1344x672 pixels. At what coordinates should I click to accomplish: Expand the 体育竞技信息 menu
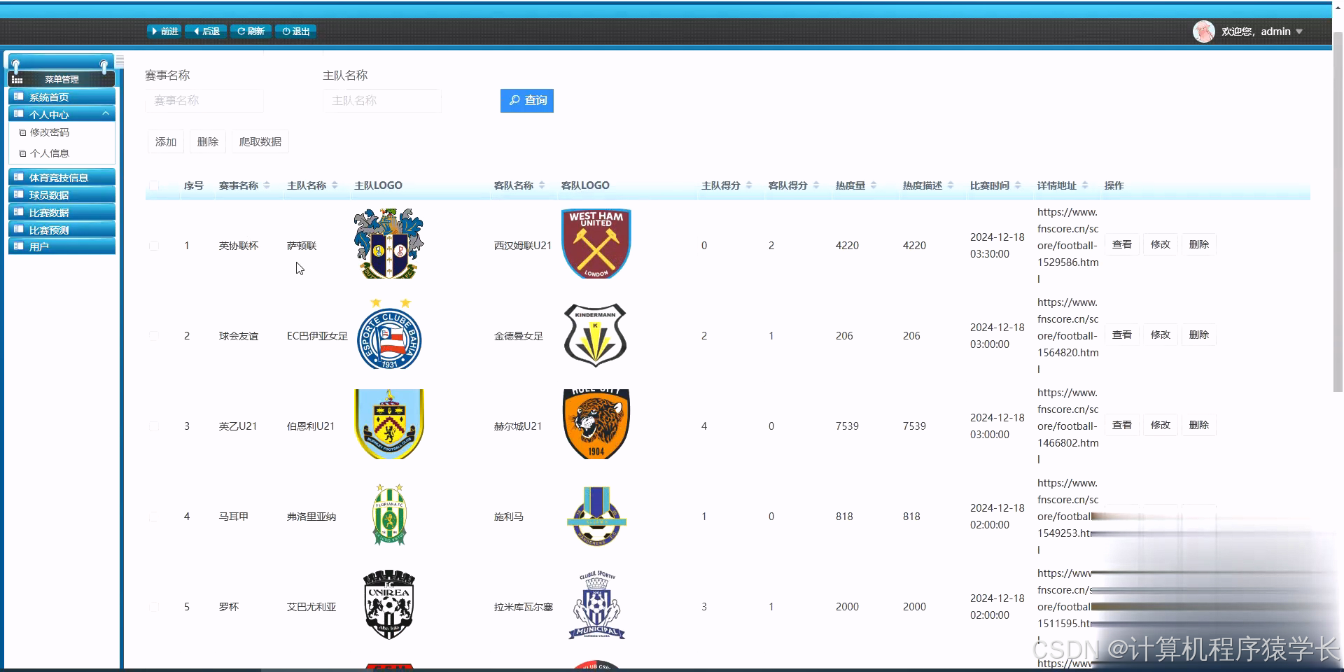tap(62, 178)
